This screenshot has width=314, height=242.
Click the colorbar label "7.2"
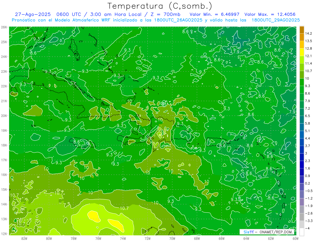point(307,108)
